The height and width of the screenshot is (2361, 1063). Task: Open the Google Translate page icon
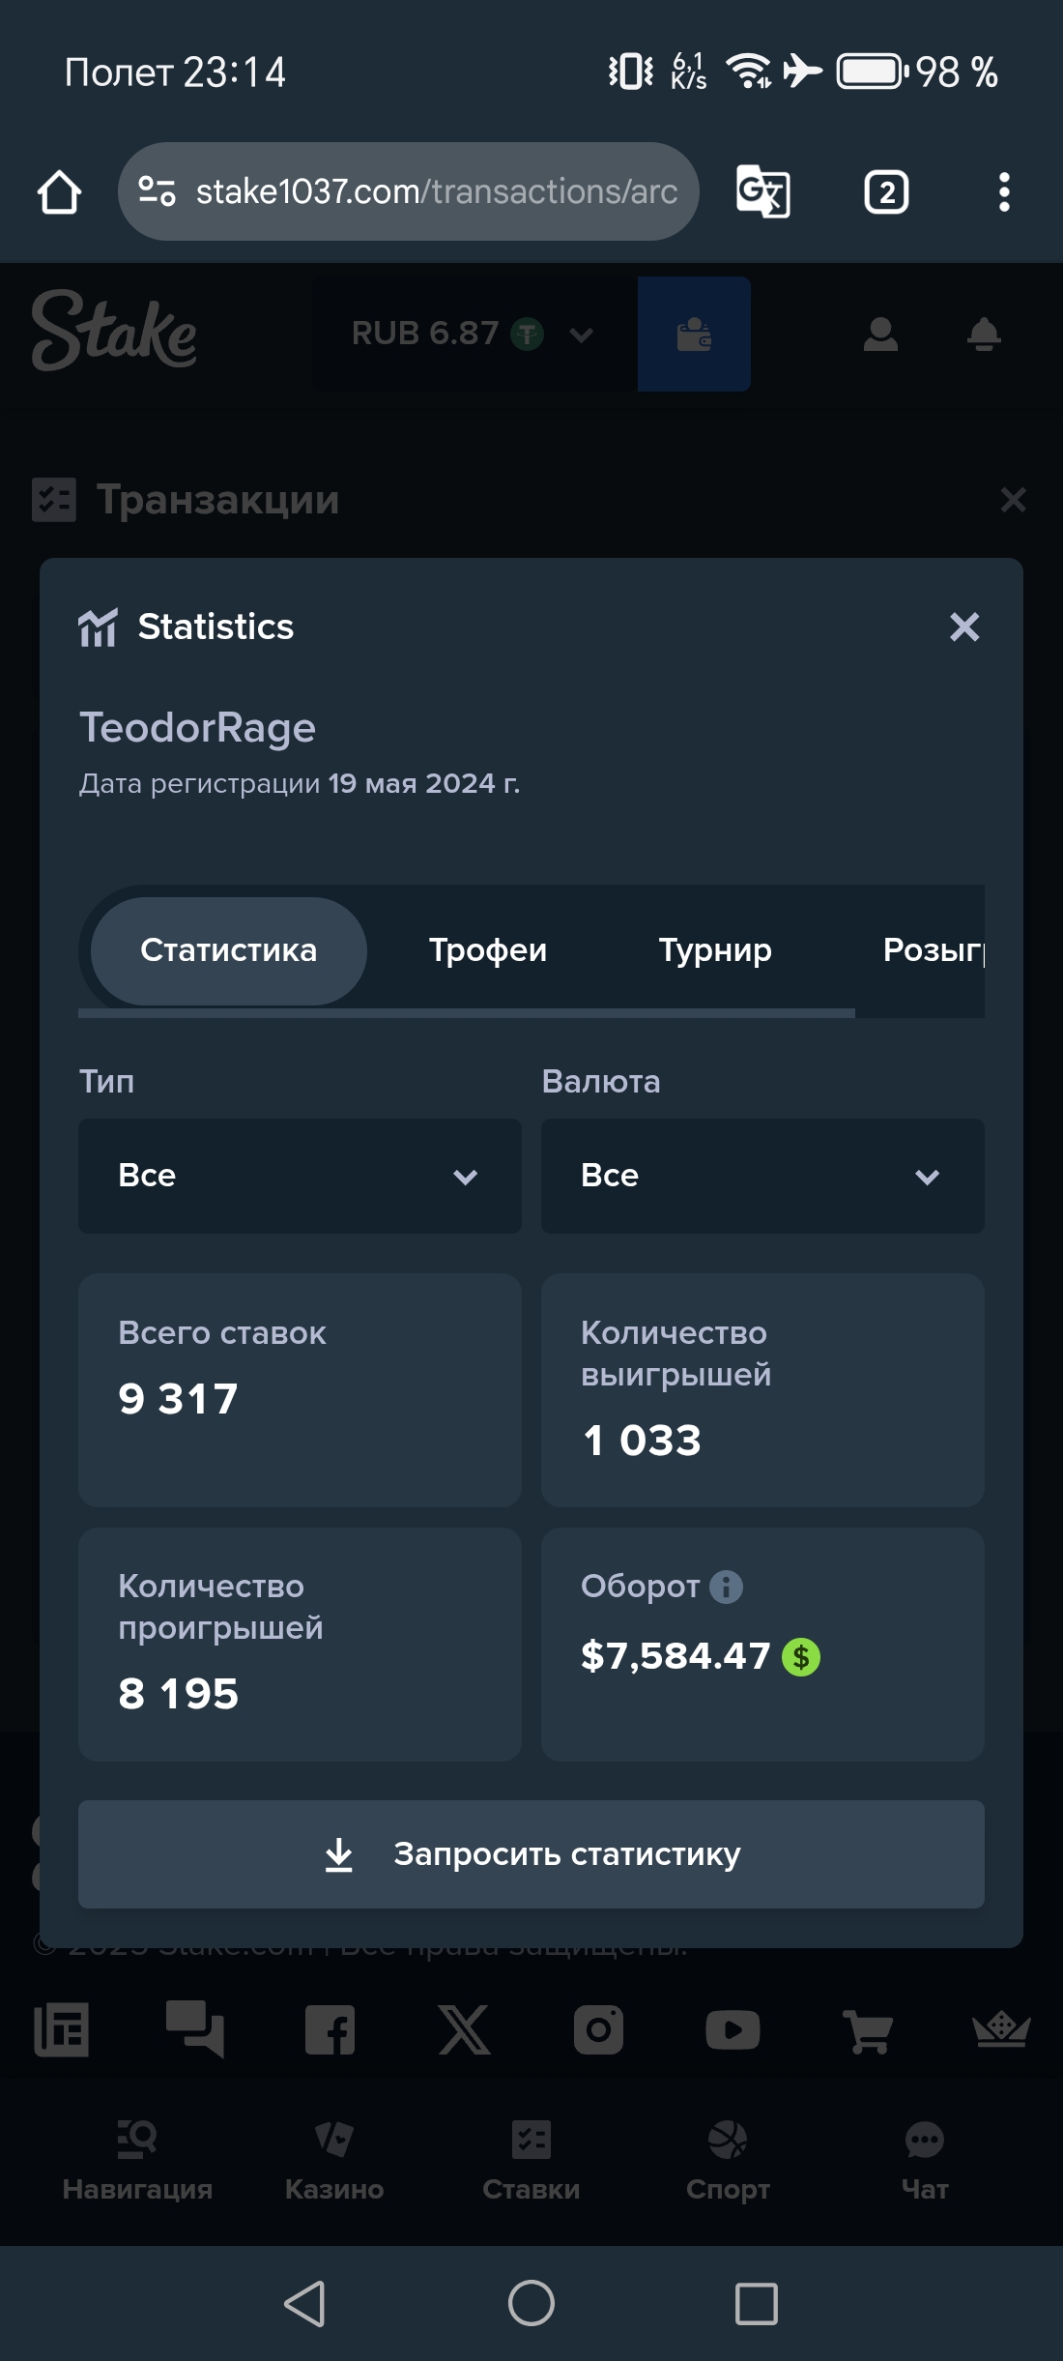coord(762,192)
